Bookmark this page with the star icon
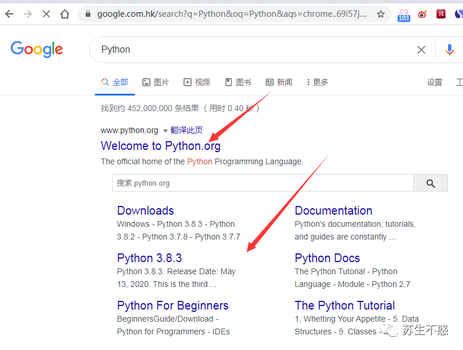 tap(381, 14)
